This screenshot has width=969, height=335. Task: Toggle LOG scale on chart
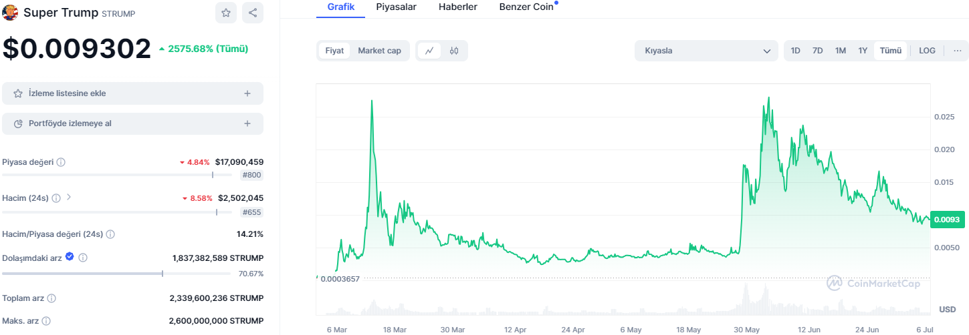(x=927, y=51)
